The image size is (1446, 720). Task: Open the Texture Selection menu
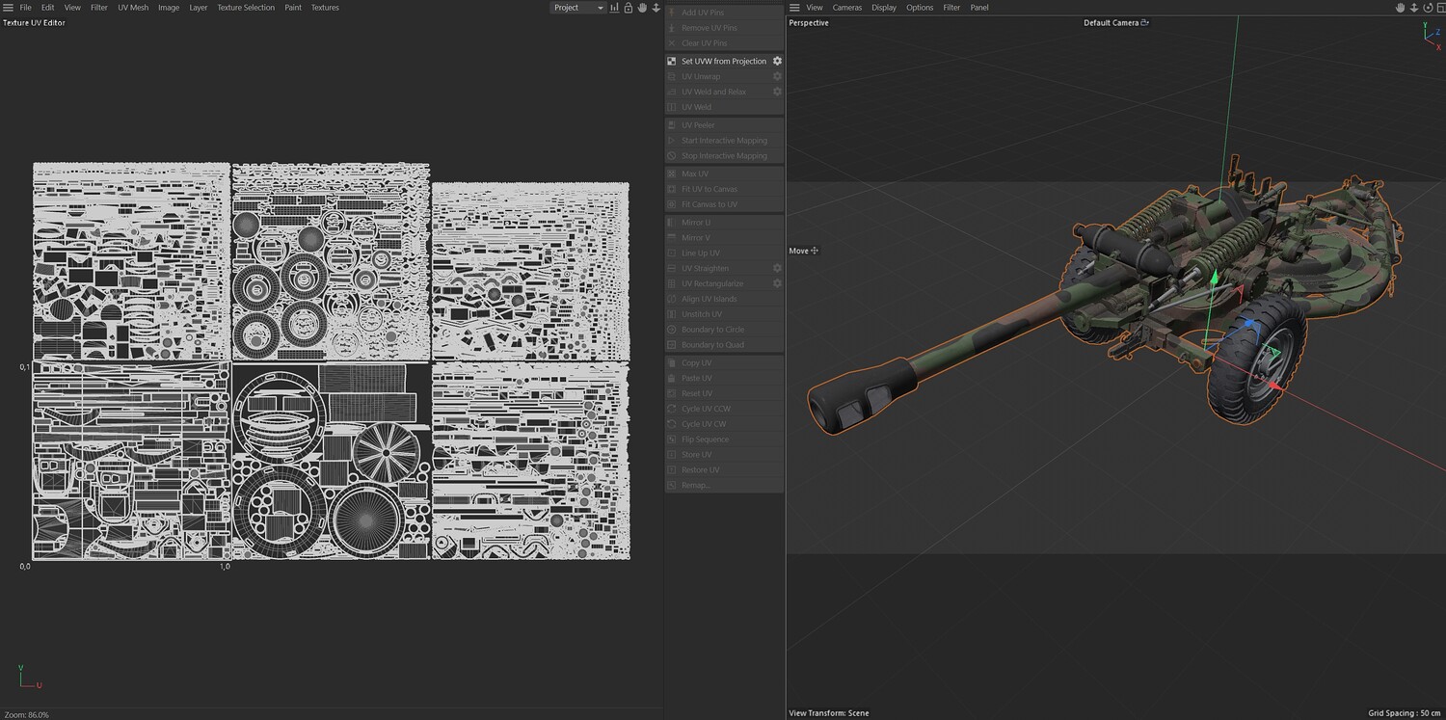[x=246, y=8]
